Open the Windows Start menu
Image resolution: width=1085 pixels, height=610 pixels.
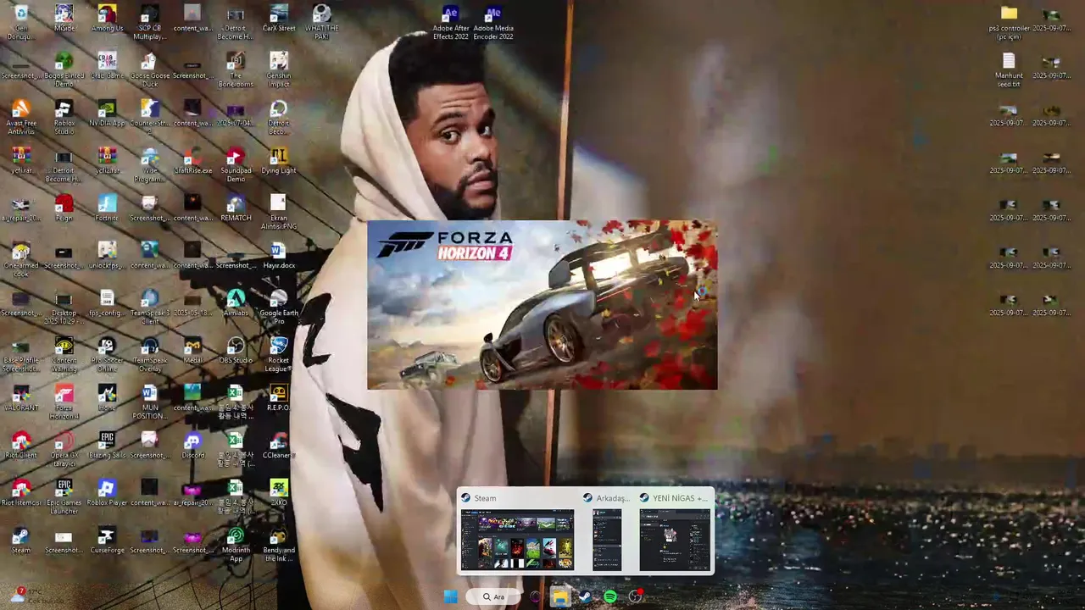[x=451, y=596]
